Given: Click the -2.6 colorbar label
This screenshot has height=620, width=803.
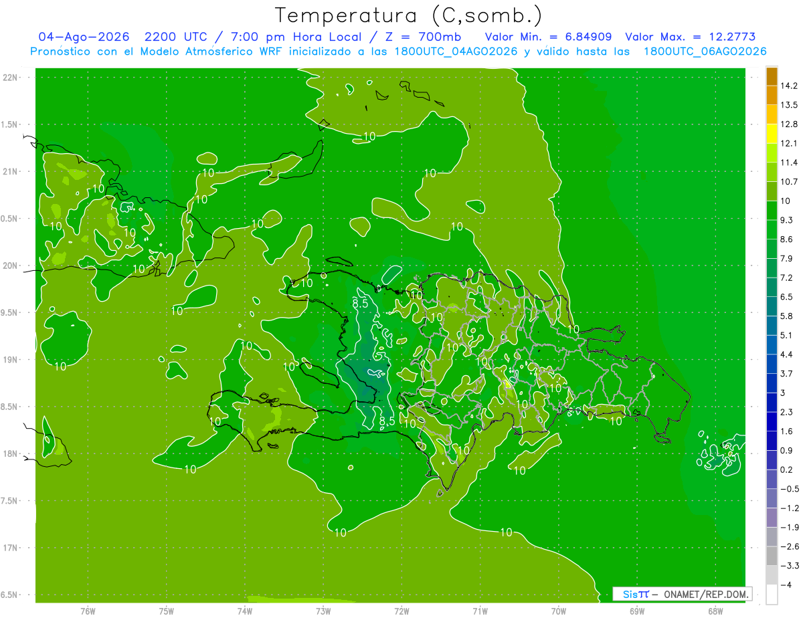Looking at the screenshot, I should [x=789, y=547].
